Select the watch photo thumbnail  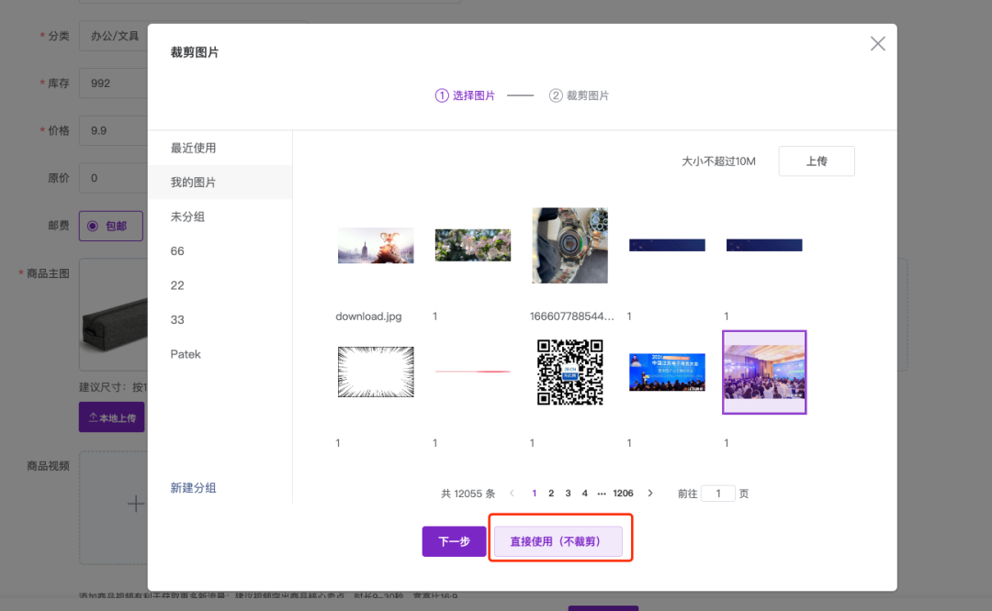(x=569, y=245)
